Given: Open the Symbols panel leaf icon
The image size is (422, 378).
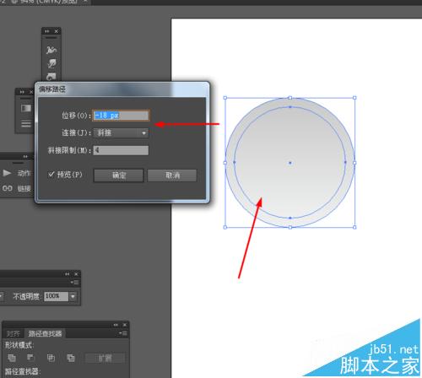Looking at the screenshot, I should (51, 63).
